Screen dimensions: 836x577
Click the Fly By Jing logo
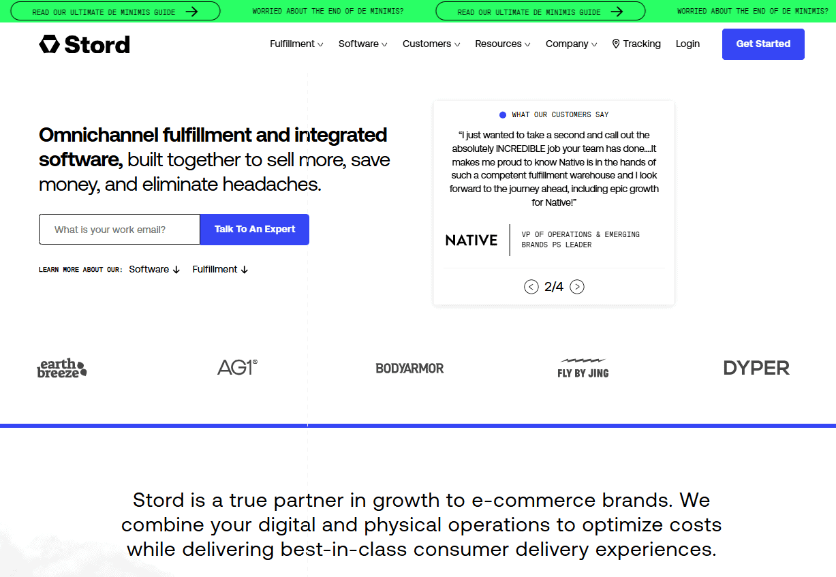pyautogui.click(x=583, y=369)
